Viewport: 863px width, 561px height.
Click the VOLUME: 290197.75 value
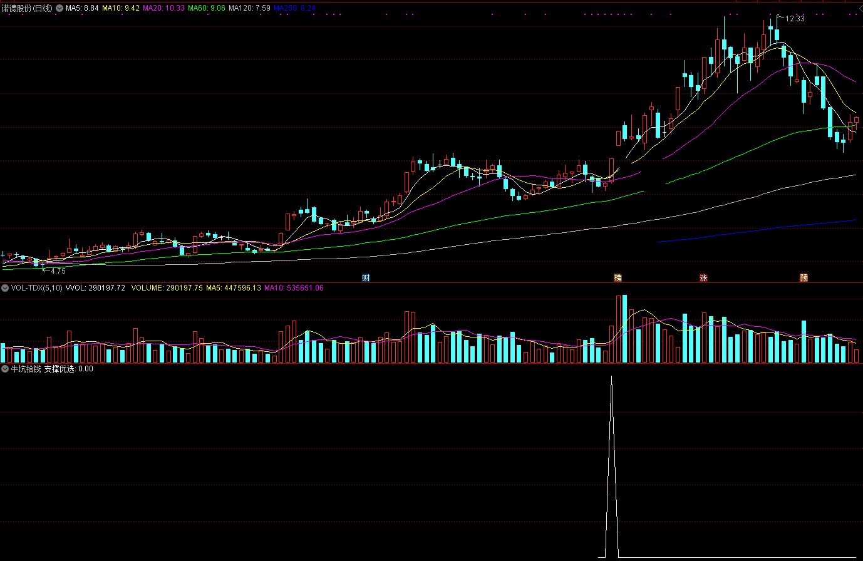pyautogui.click(x=167, y=288)
